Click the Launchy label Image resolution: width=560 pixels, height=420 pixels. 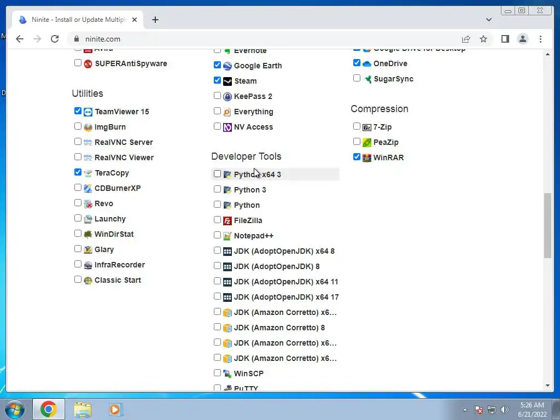click(110, 219)
